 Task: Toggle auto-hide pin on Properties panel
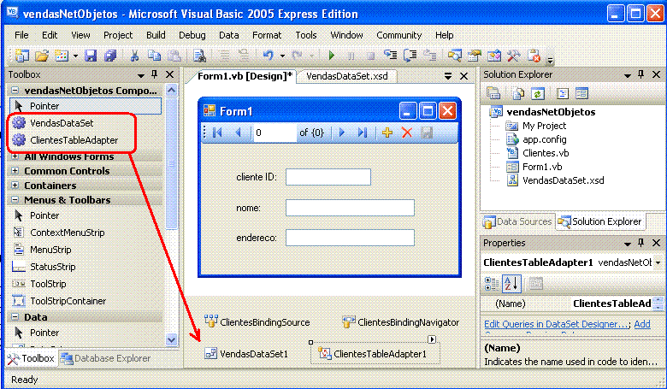pos(641,243)
